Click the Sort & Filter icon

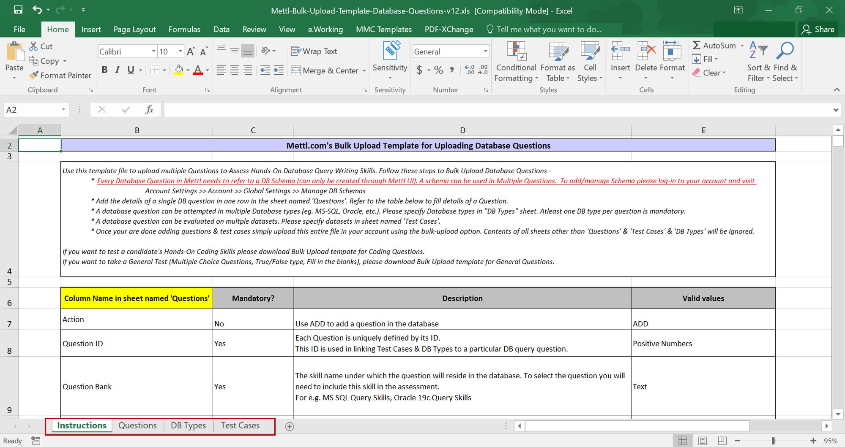click(758, 51)
